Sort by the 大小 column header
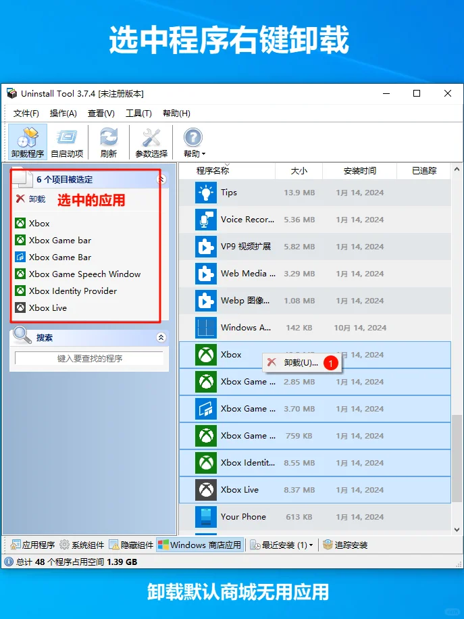 pyautogui.click(x=299, y=170)
